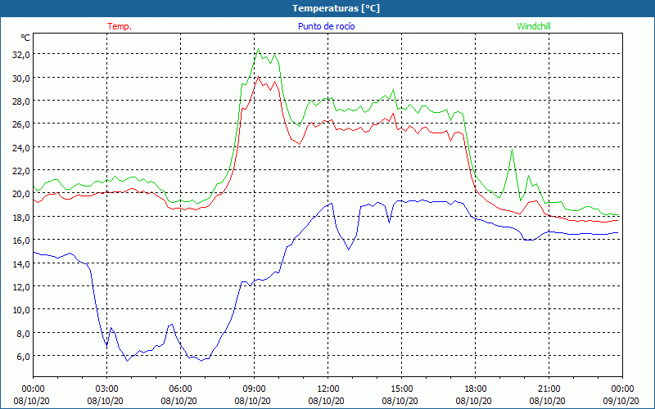Image resolution: width=655 pixels, height=409 pixels.
Task: Click the 21:00 time axis label
Action: 549,389
